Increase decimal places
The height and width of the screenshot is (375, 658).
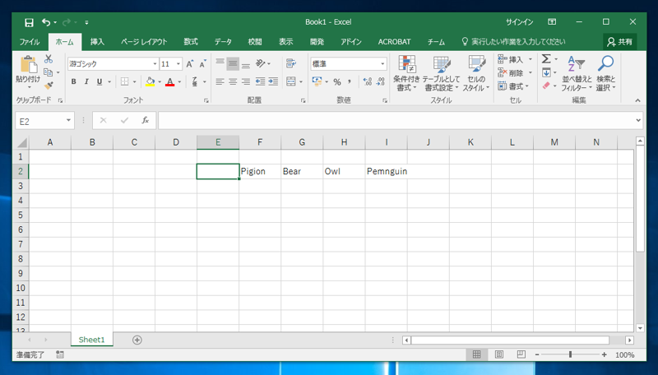tap(367, 81)
